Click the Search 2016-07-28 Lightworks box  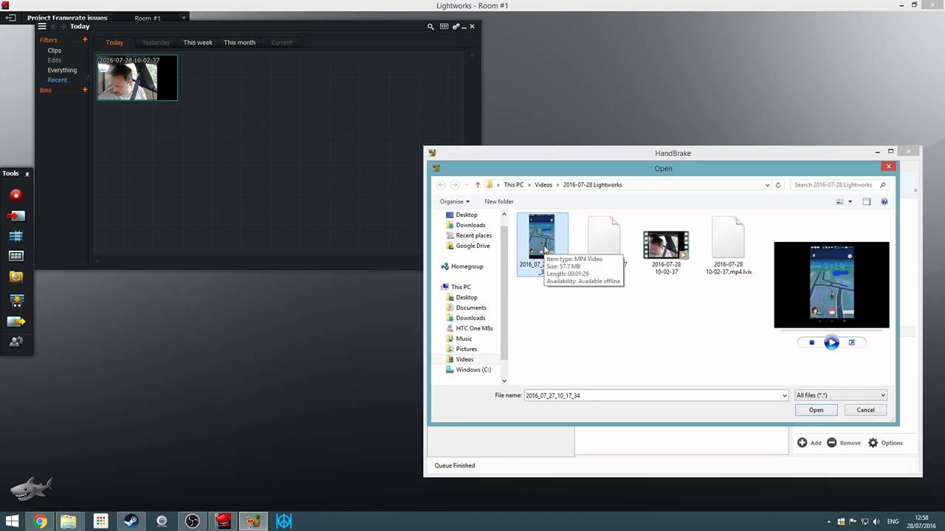(839, 185)
